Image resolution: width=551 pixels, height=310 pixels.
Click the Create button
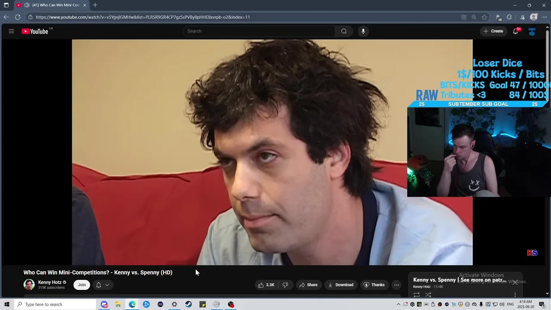pos(493,31)
